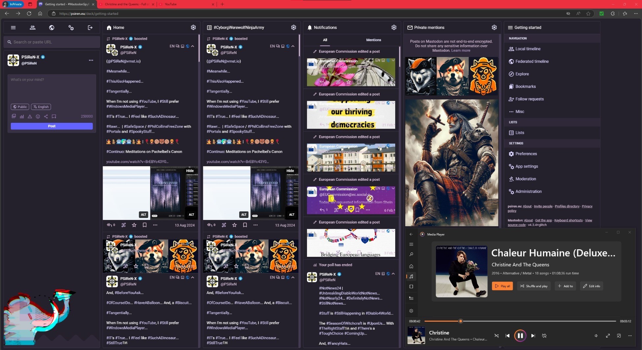The image size is (642, 350).
Task: Insert emoji in compose box
Action: tap(38, 116)
